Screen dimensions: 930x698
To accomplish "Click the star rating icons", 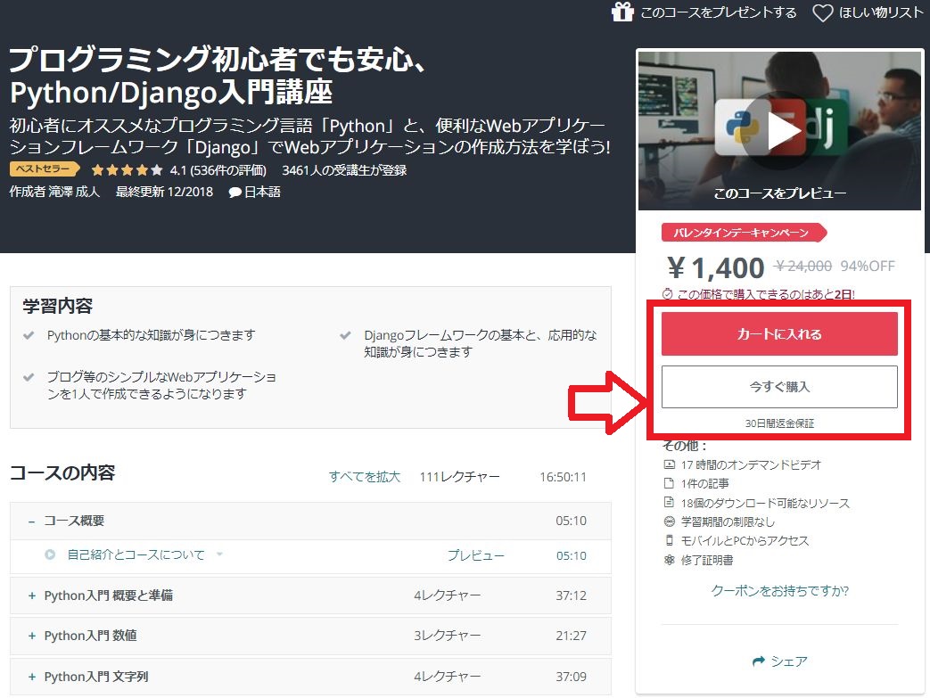I will click(127, 169).
